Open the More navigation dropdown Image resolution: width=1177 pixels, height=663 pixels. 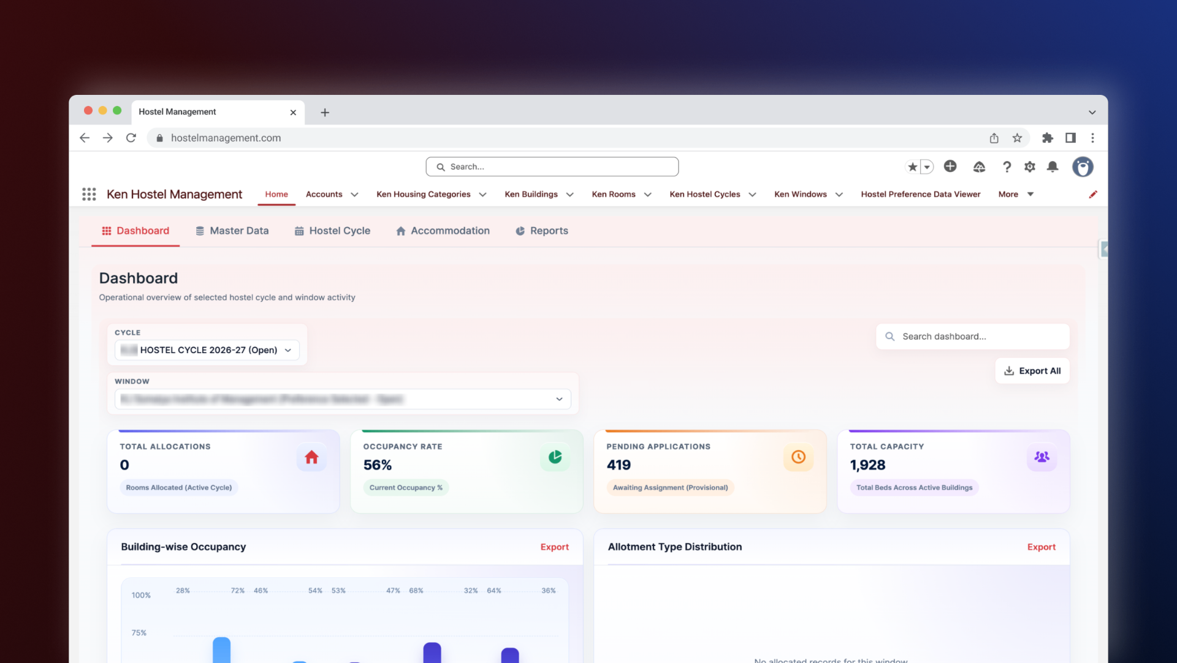[x=1016, y=194]
